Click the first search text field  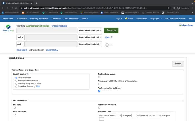point(47,30)
